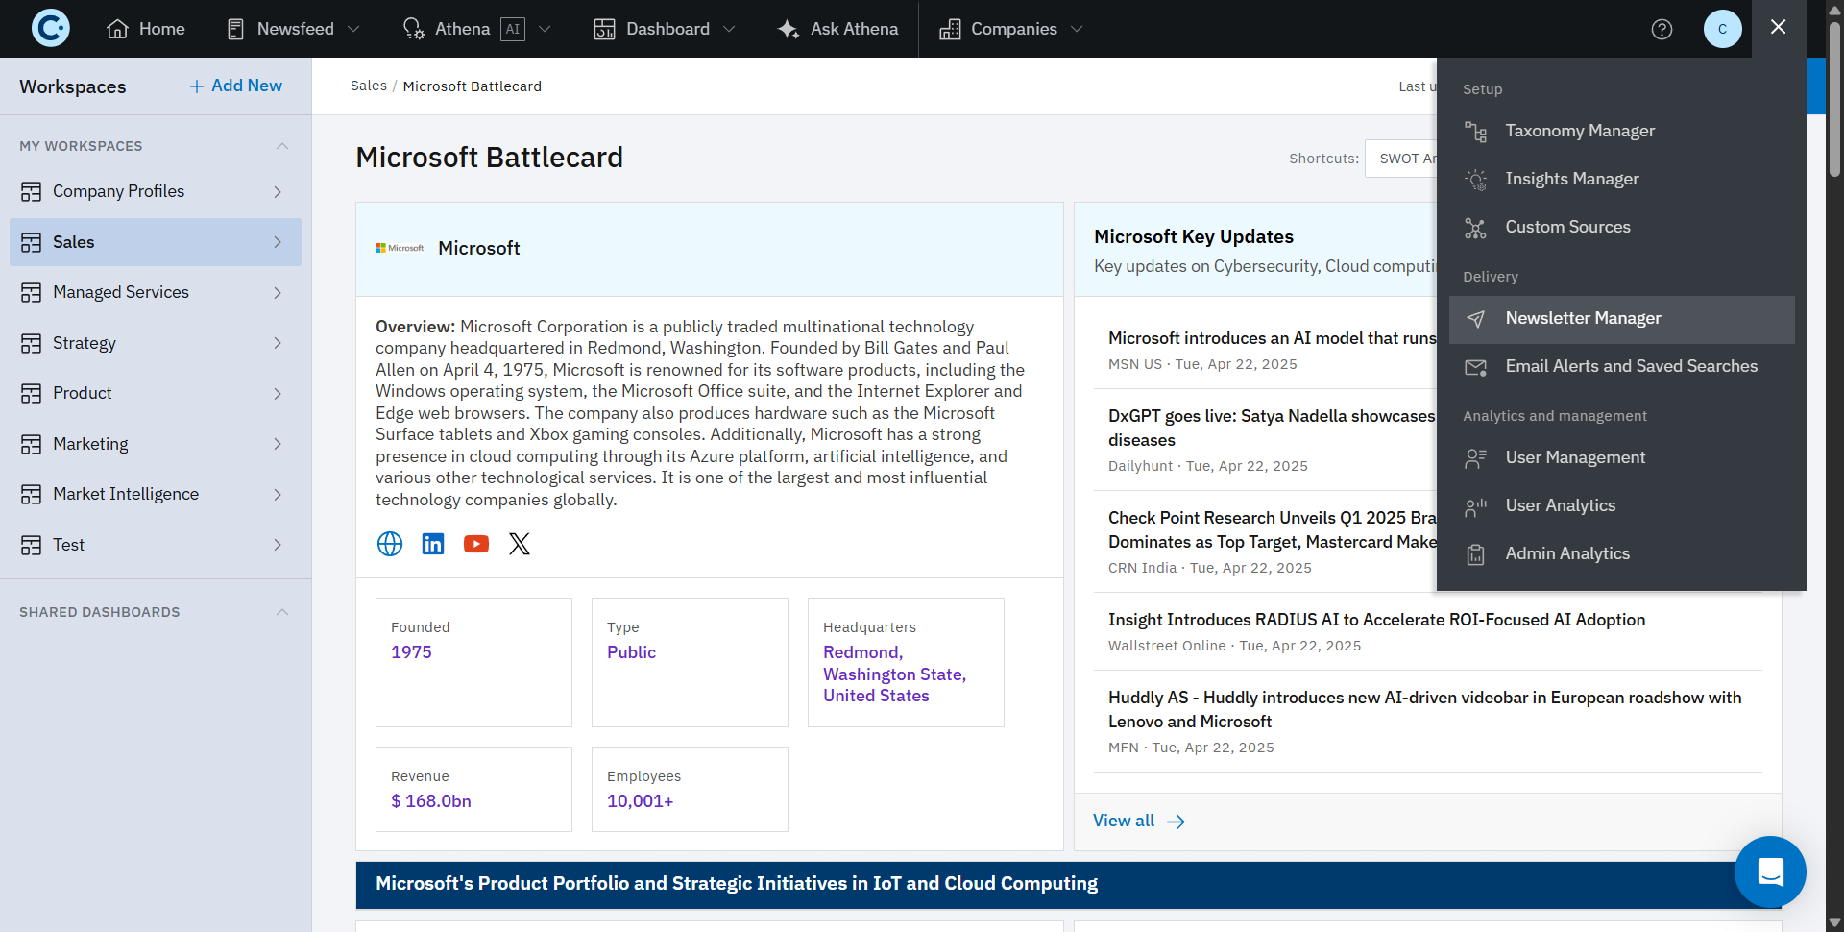Open the help question mark icon
Screen dimensions: 1844x932
click(1662, 29)
